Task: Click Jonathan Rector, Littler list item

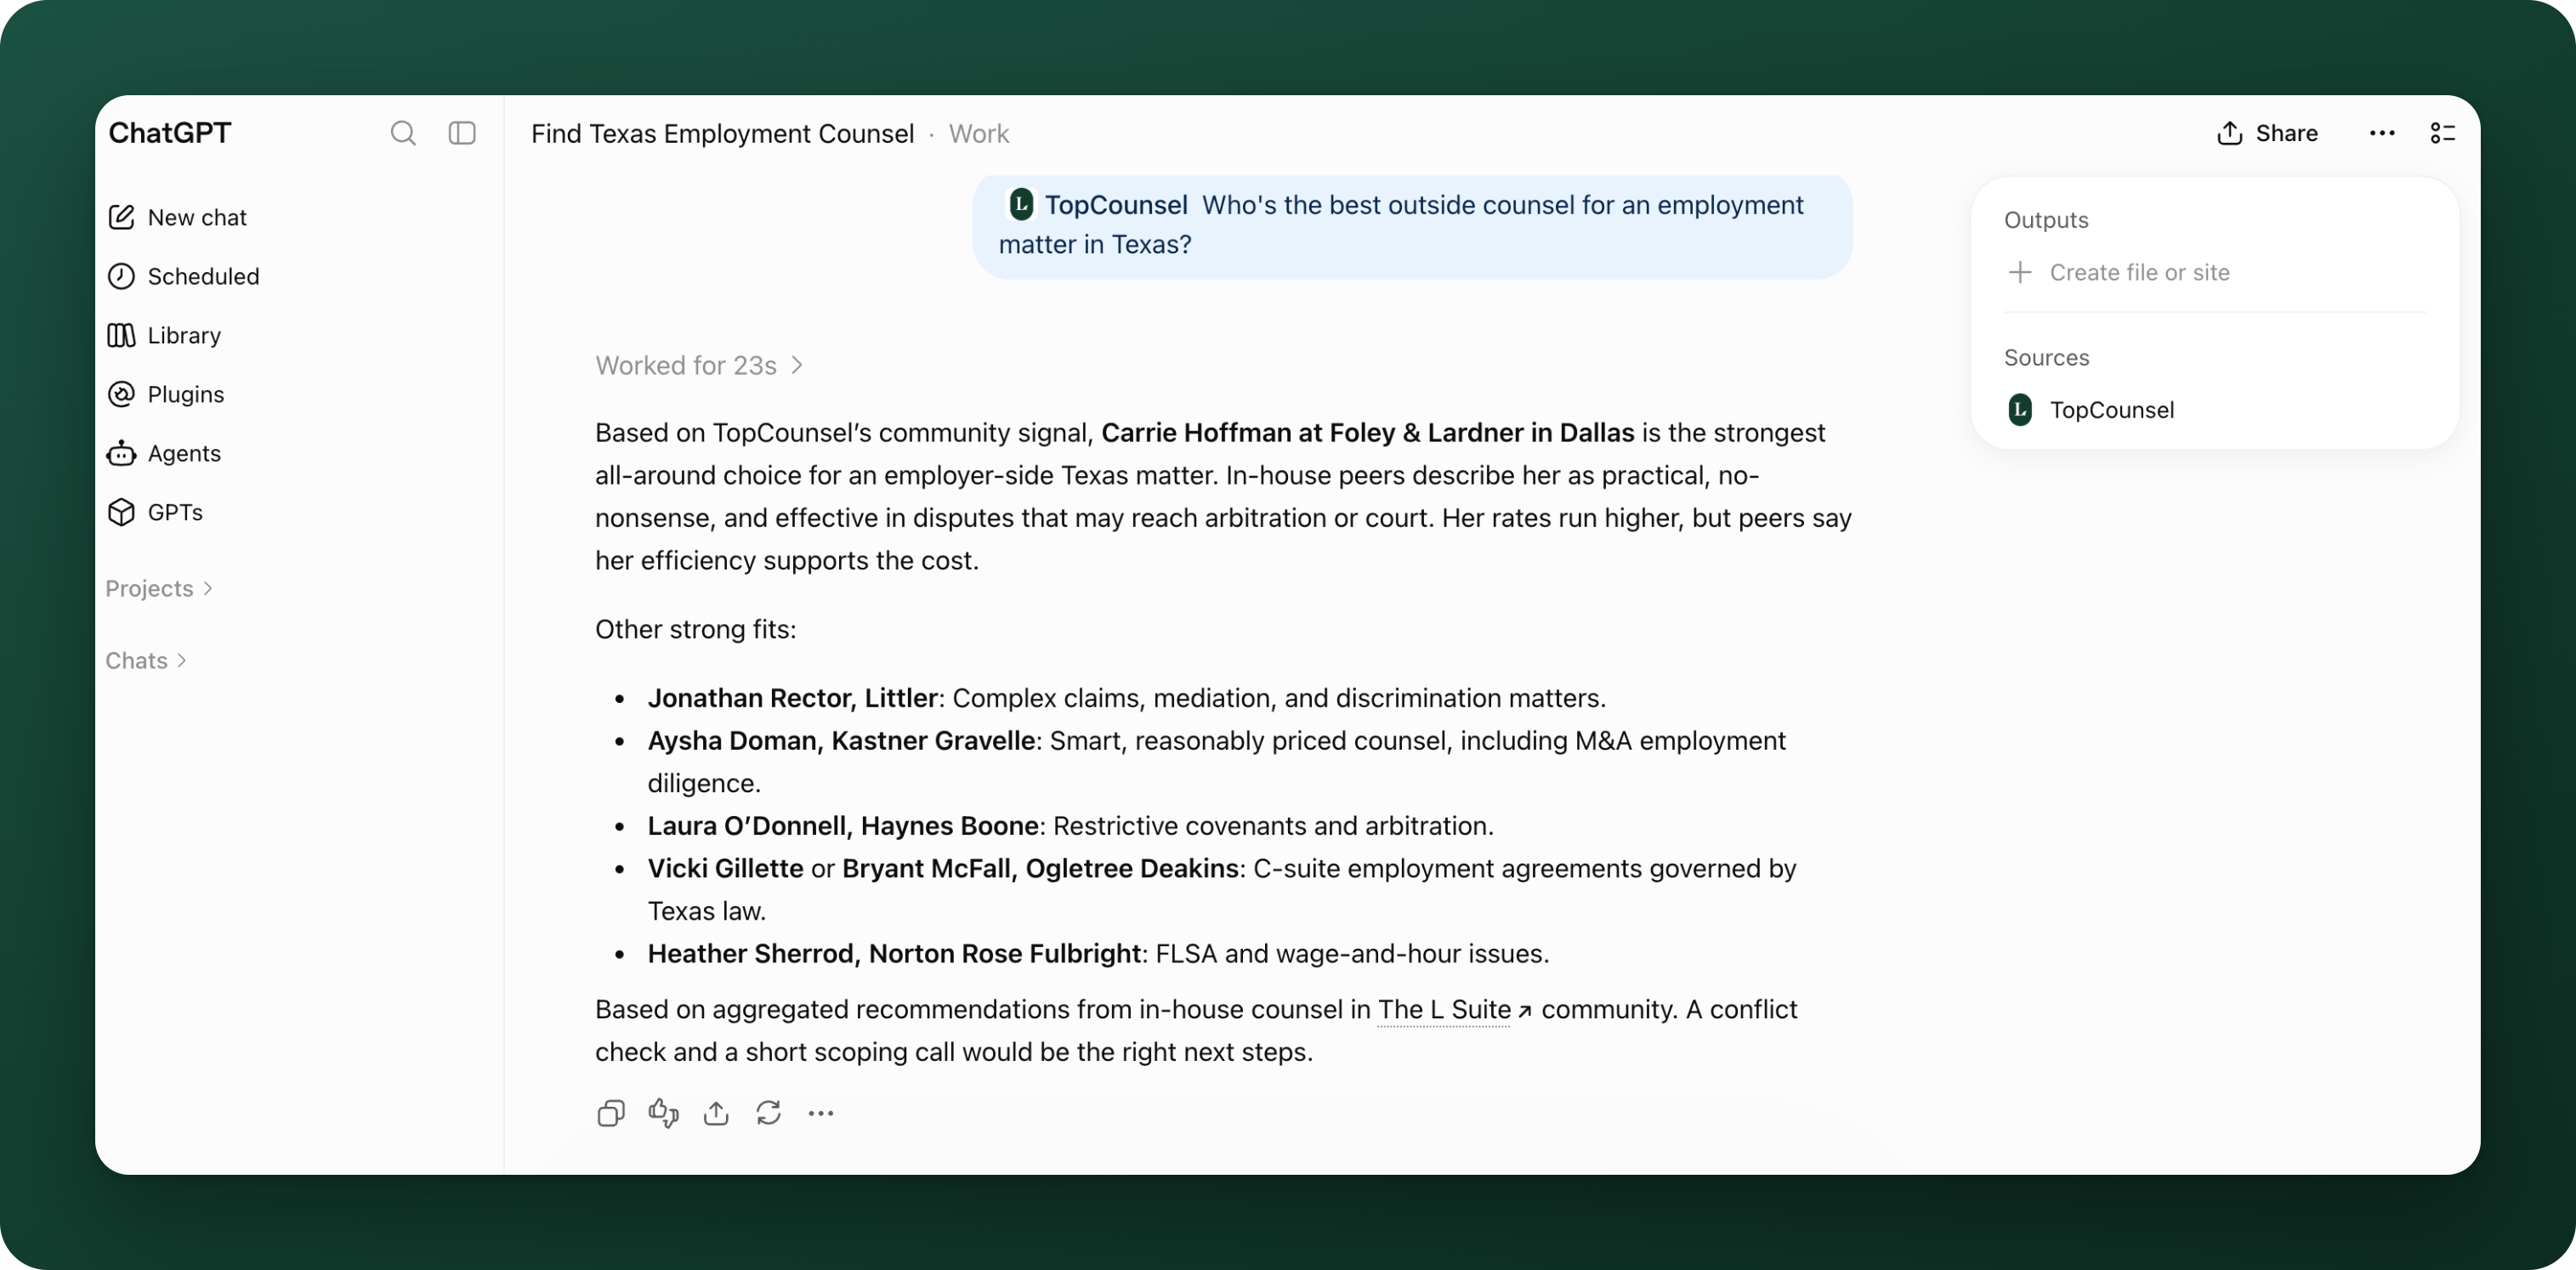Action: coord(1126,698)
